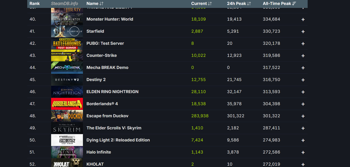Select 24h peak value 5,291
350x167 pixels.
point(233,31)
